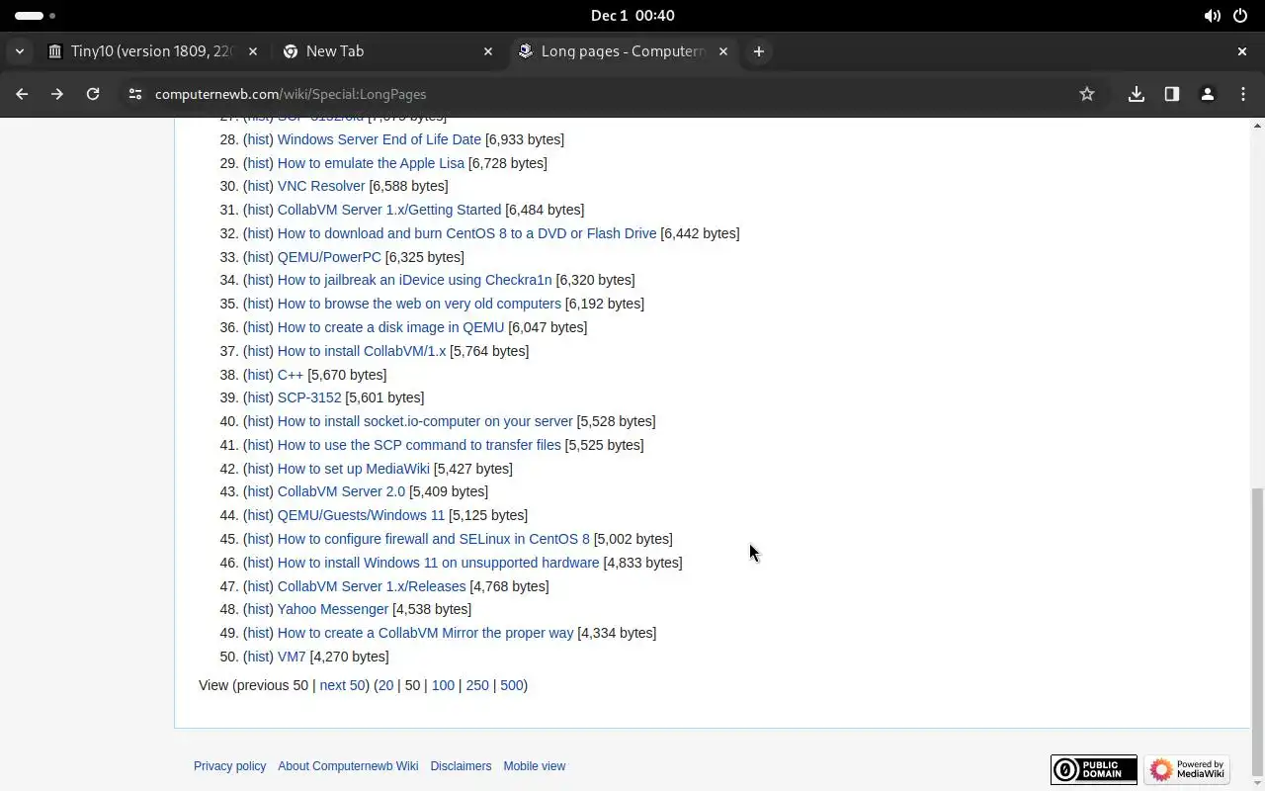This screenshot has height=791, width=1265.
Task: Close the Long pages tab
Action: 723,51
